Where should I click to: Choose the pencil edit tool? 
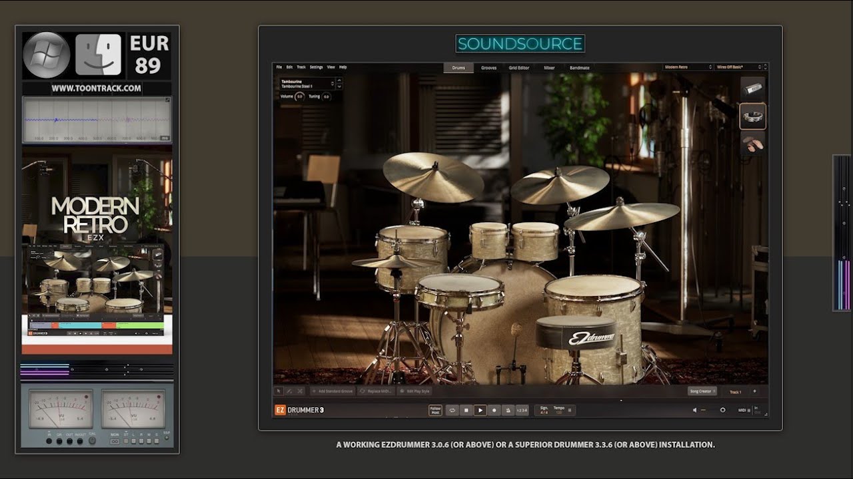pyautogui.click(x=289, y=391)
